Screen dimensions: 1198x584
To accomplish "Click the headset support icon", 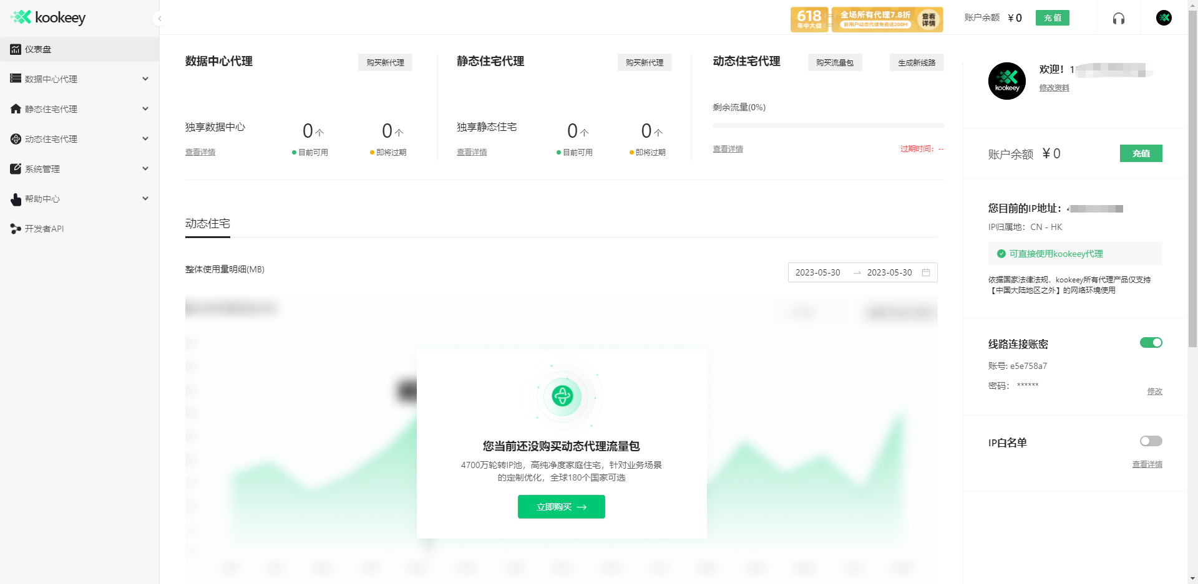I will coord(1119,17).
